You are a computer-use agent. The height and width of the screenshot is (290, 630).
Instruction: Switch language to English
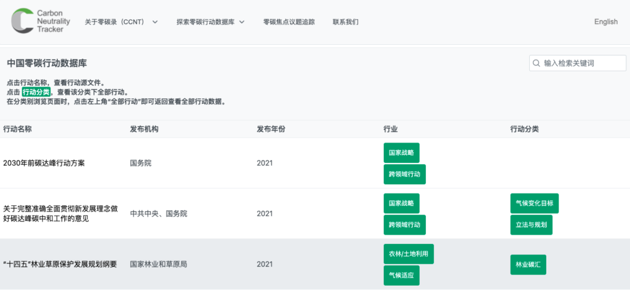pos(606,22)
